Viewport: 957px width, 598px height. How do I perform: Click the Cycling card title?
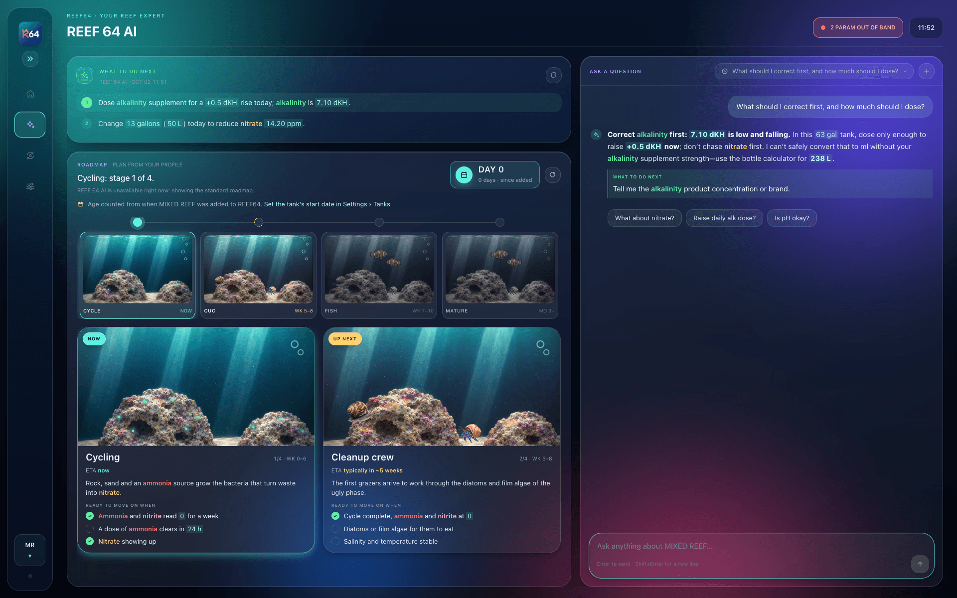pos(103,457)
